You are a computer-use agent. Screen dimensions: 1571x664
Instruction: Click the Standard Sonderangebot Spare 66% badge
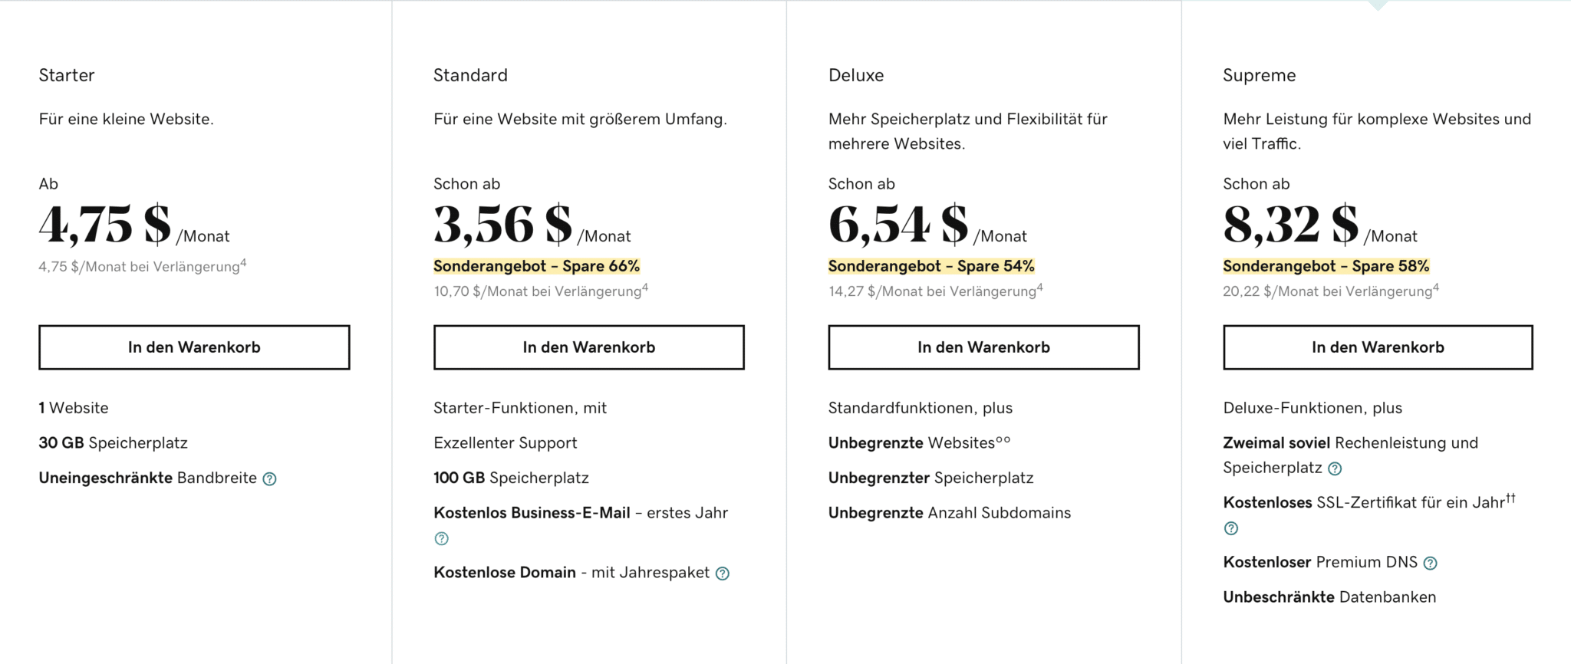[x=537, y=266]
